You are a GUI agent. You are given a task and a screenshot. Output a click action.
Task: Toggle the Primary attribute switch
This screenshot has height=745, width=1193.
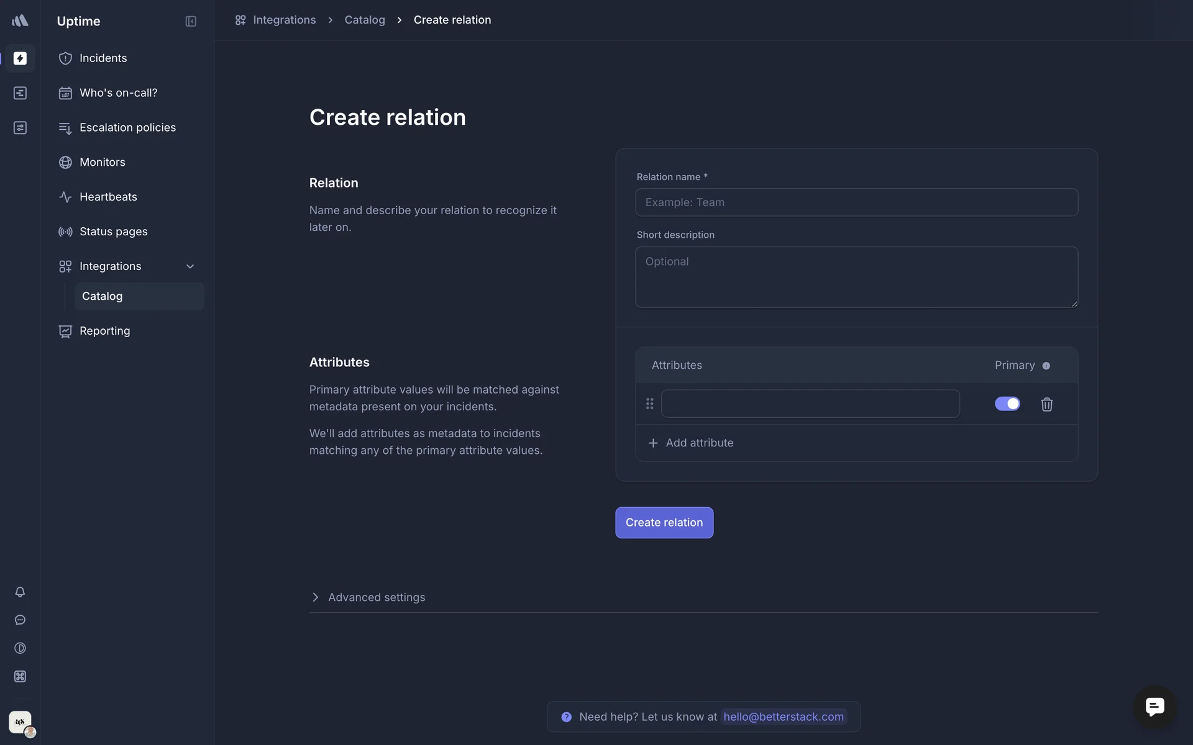(x=1007, y=404)
